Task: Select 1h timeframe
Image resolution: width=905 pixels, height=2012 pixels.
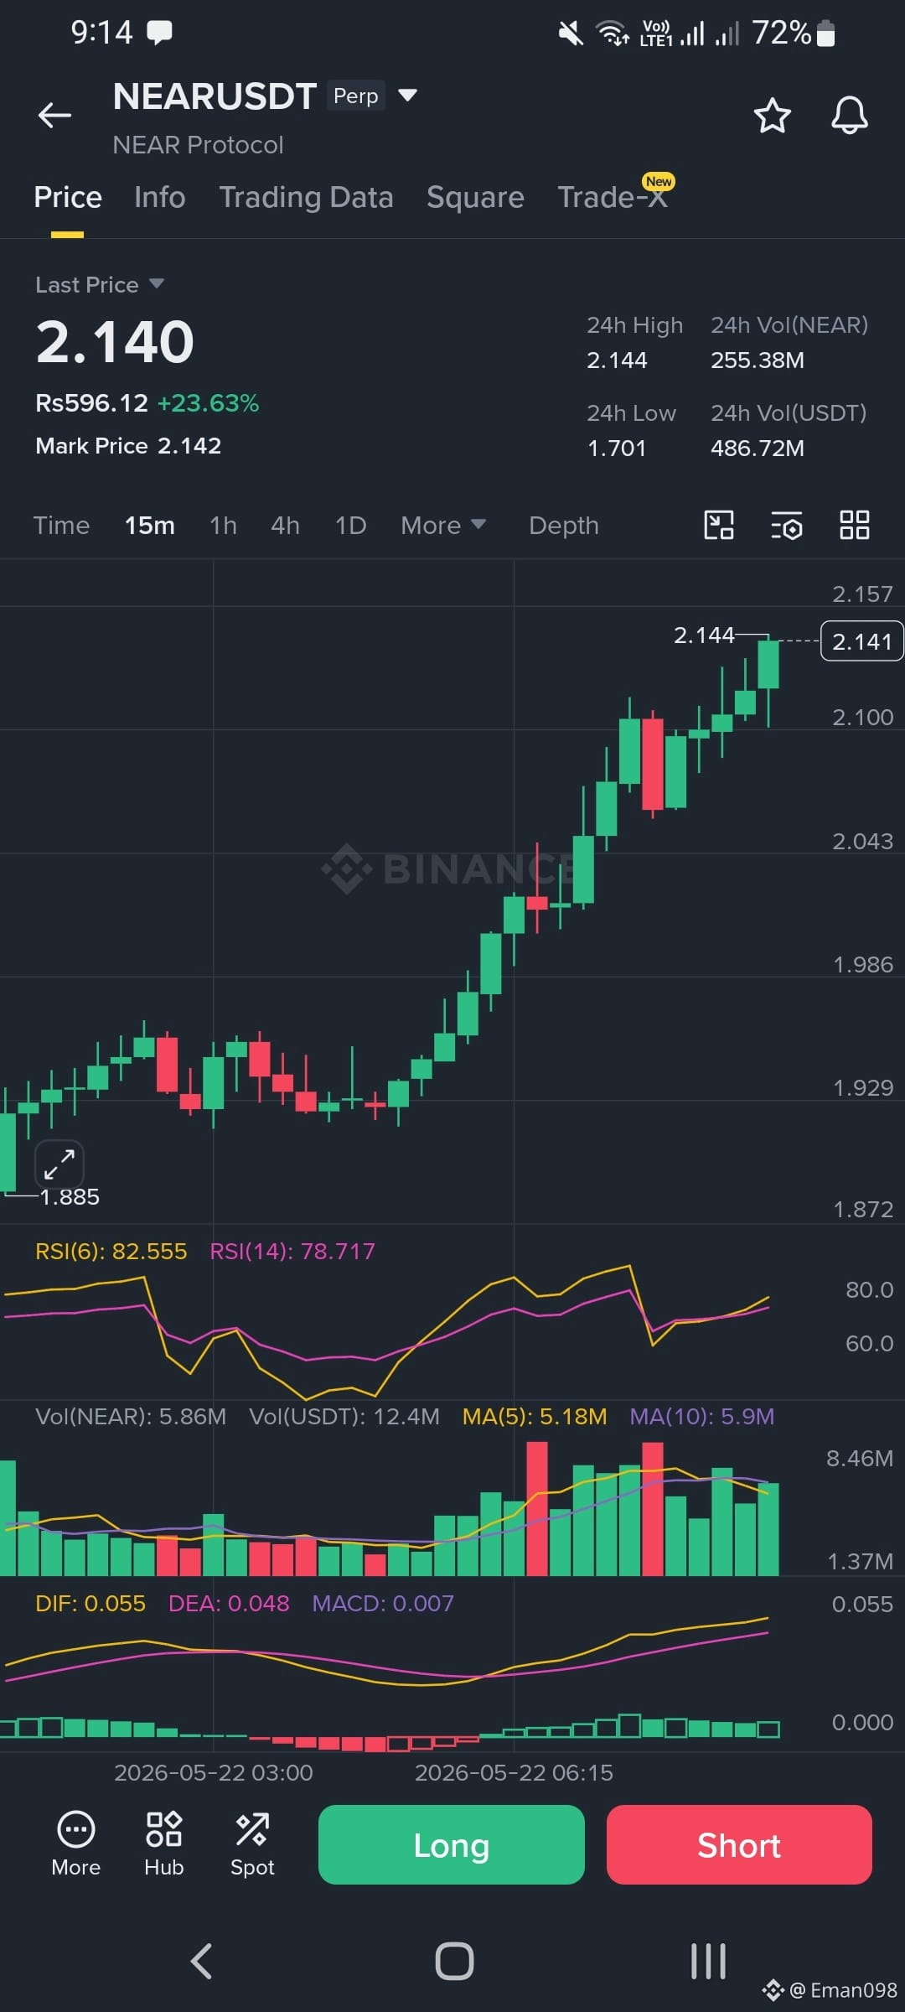Action: click(223, 526)
